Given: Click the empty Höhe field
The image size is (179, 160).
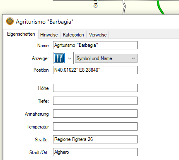Looking at the screenshot, I should (95, 88).
